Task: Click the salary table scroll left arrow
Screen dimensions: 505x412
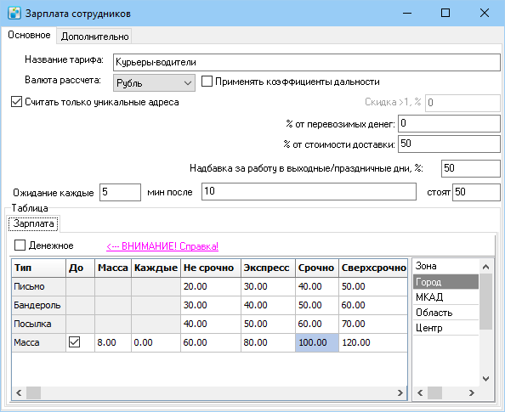Action: point(19,392)
